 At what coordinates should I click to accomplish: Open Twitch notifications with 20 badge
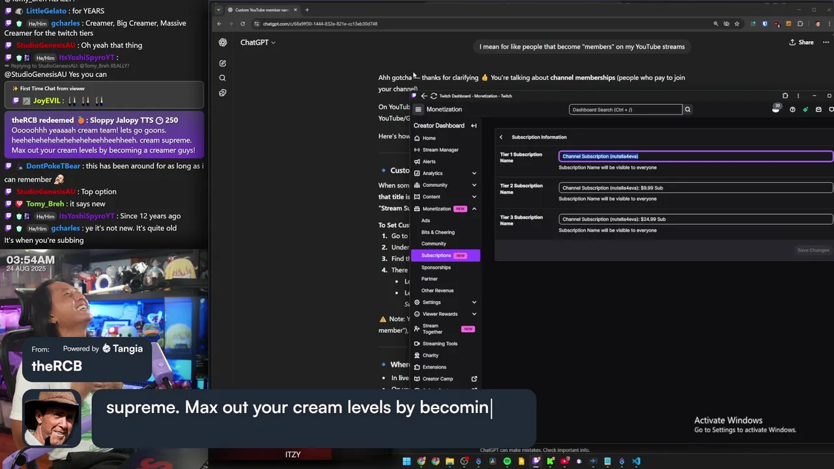click(x=776, y=109)
